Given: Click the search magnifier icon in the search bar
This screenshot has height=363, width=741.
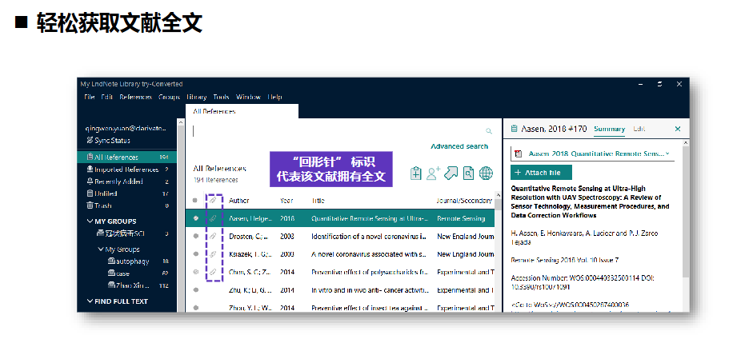Looking at the screenshot, I should (489, 131).
